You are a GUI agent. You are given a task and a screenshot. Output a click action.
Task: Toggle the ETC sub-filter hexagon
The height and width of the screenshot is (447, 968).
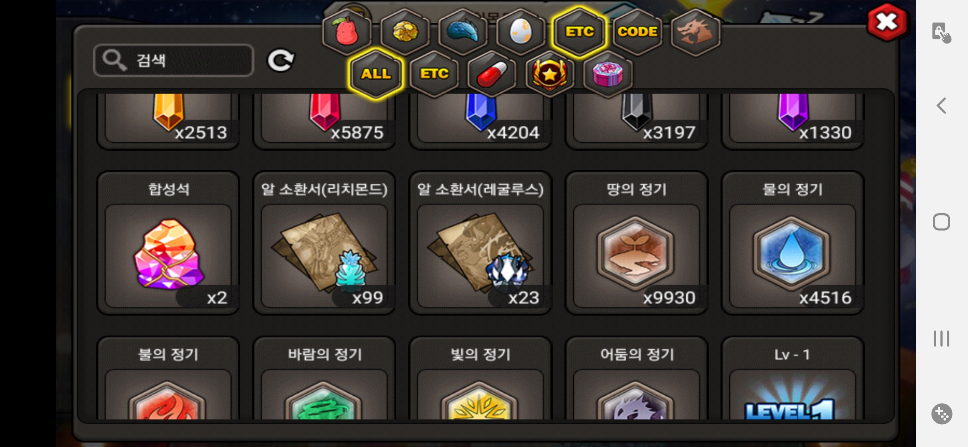pyautogui.click(x=434, y=74)
